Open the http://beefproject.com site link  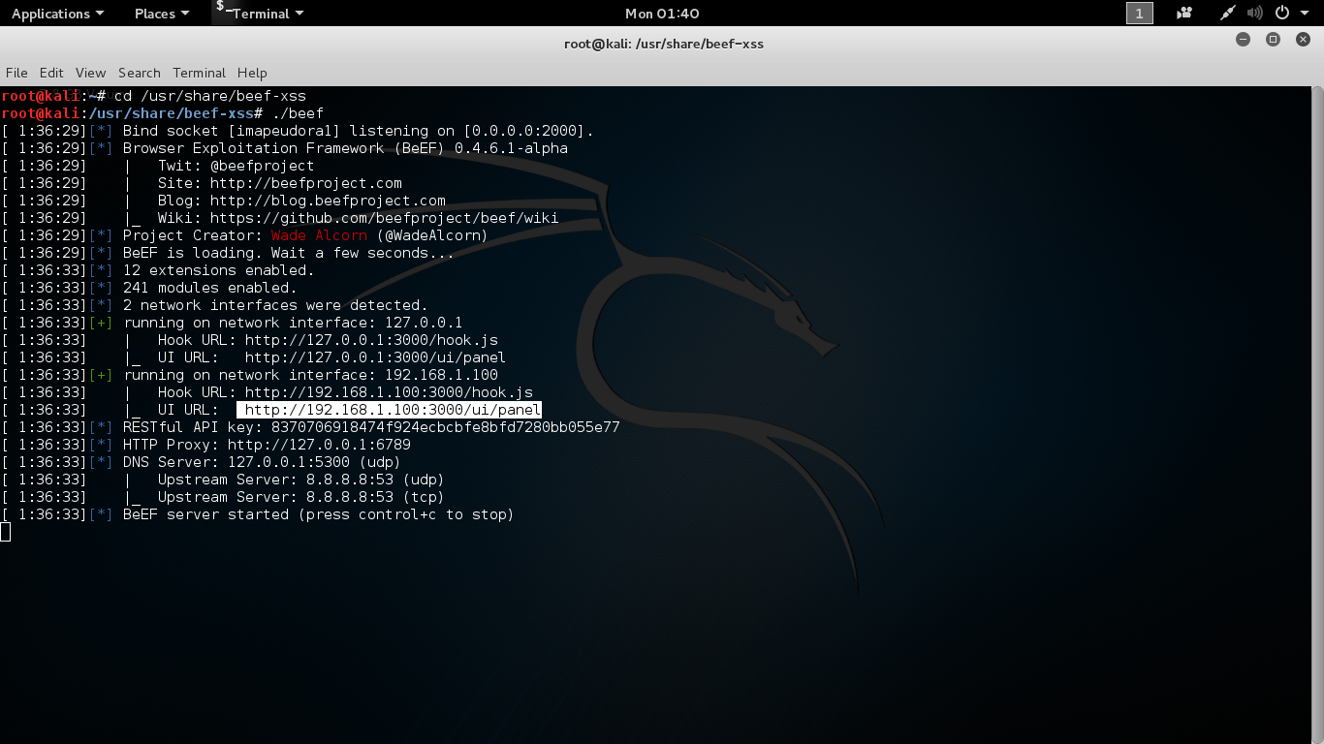pyautogui.click(x=306, y=183)
